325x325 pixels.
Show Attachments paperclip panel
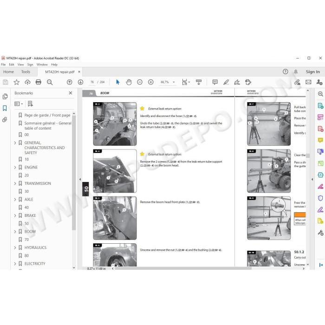5,120
